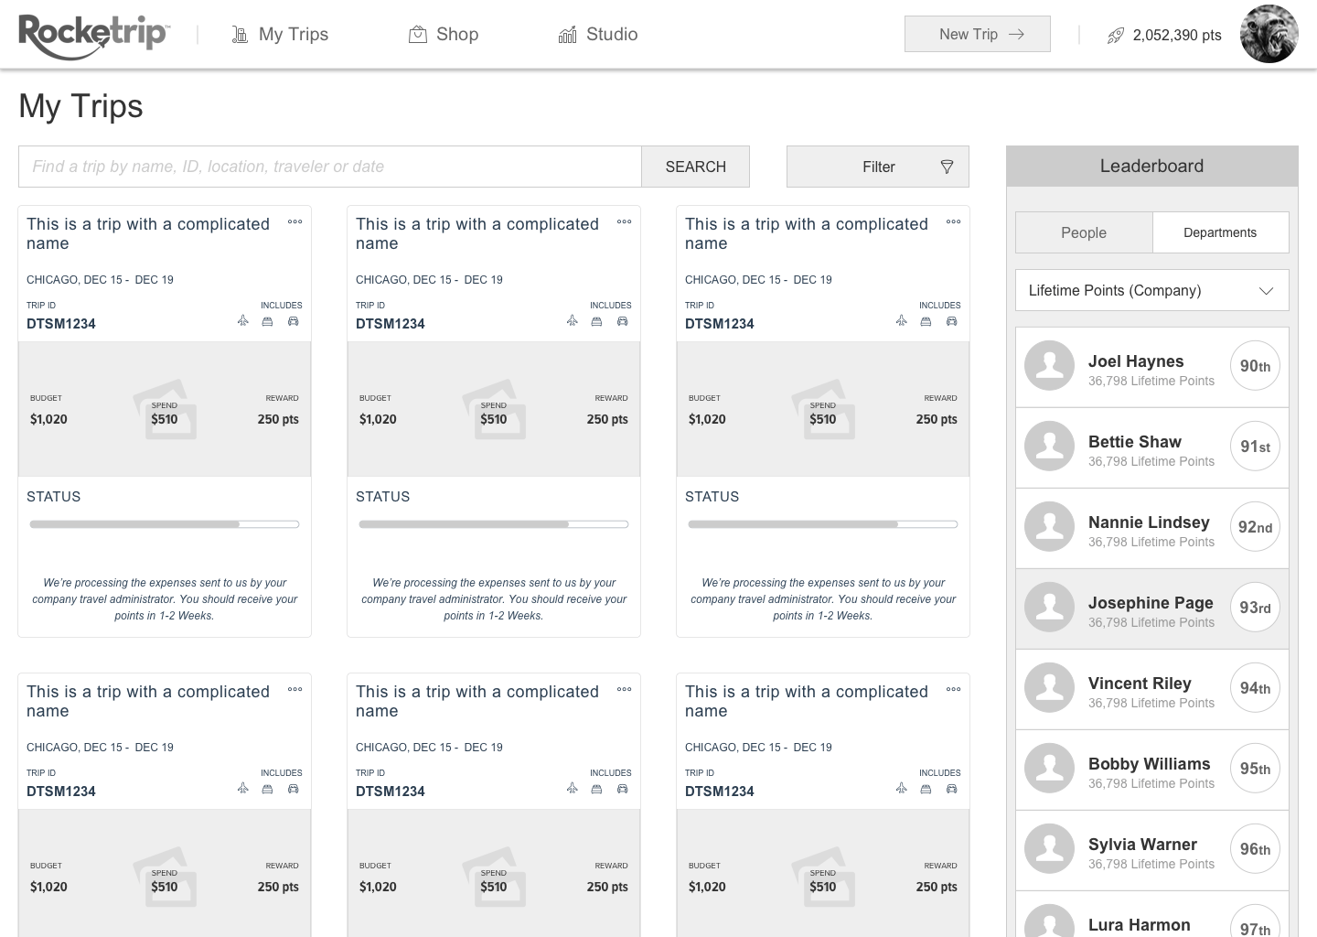Image resolution: width=1317 pixels, height=937 pixels.
Task: Click the car icon on first trip card
Action: (x=293, y=321)
